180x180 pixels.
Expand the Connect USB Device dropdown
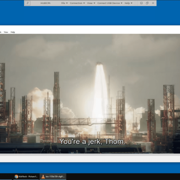(x=110, y=3)
